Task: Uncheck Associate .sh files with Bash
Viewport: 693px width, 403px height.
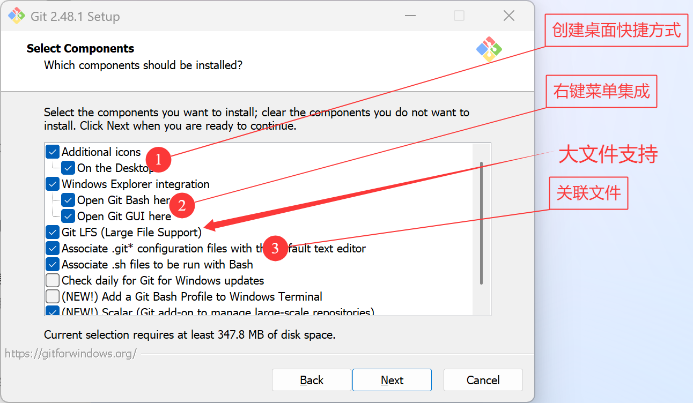Action: pos(53,265)
